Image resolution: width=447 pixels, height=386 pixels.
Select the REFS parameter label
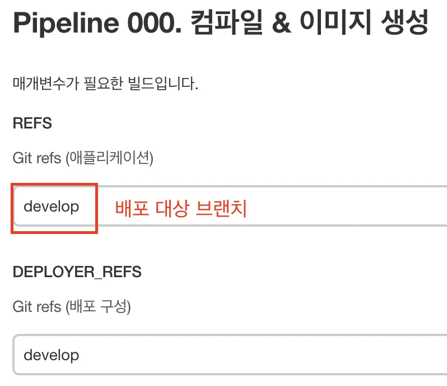(x=32, y=123)
